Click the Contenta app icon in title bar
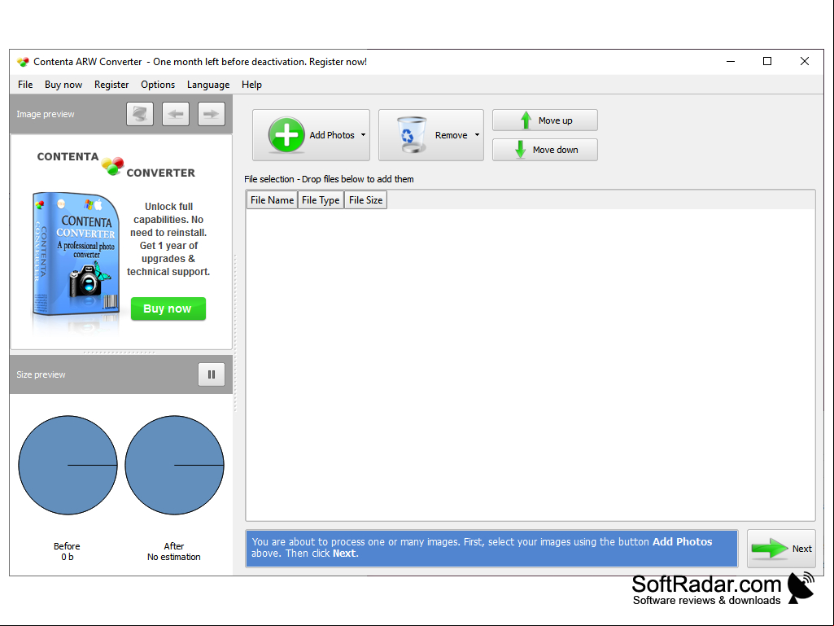834x626 pixels. tap(23, 62)
